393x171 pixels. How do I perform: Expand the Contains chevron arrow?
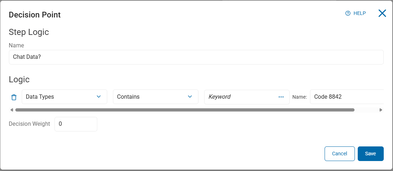[x=190, y=97]
